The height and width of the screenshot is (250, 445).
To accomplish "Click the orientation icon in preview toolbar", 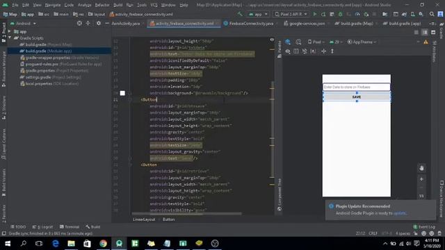I will point(298,42).
